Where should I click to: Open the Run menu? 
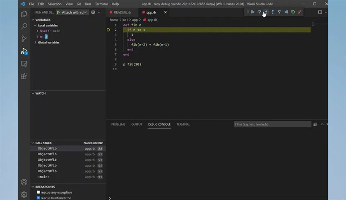coord(88,4)
